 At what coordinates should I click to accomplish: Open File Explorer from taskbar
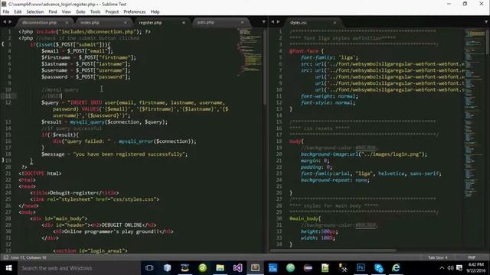tap(220, 268)
